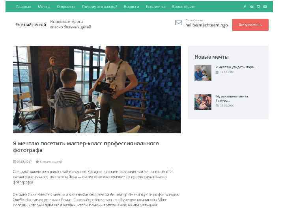This screenshot has width=284, height=213.
Task: Open the Новости menu item
Action: (131, 7)
